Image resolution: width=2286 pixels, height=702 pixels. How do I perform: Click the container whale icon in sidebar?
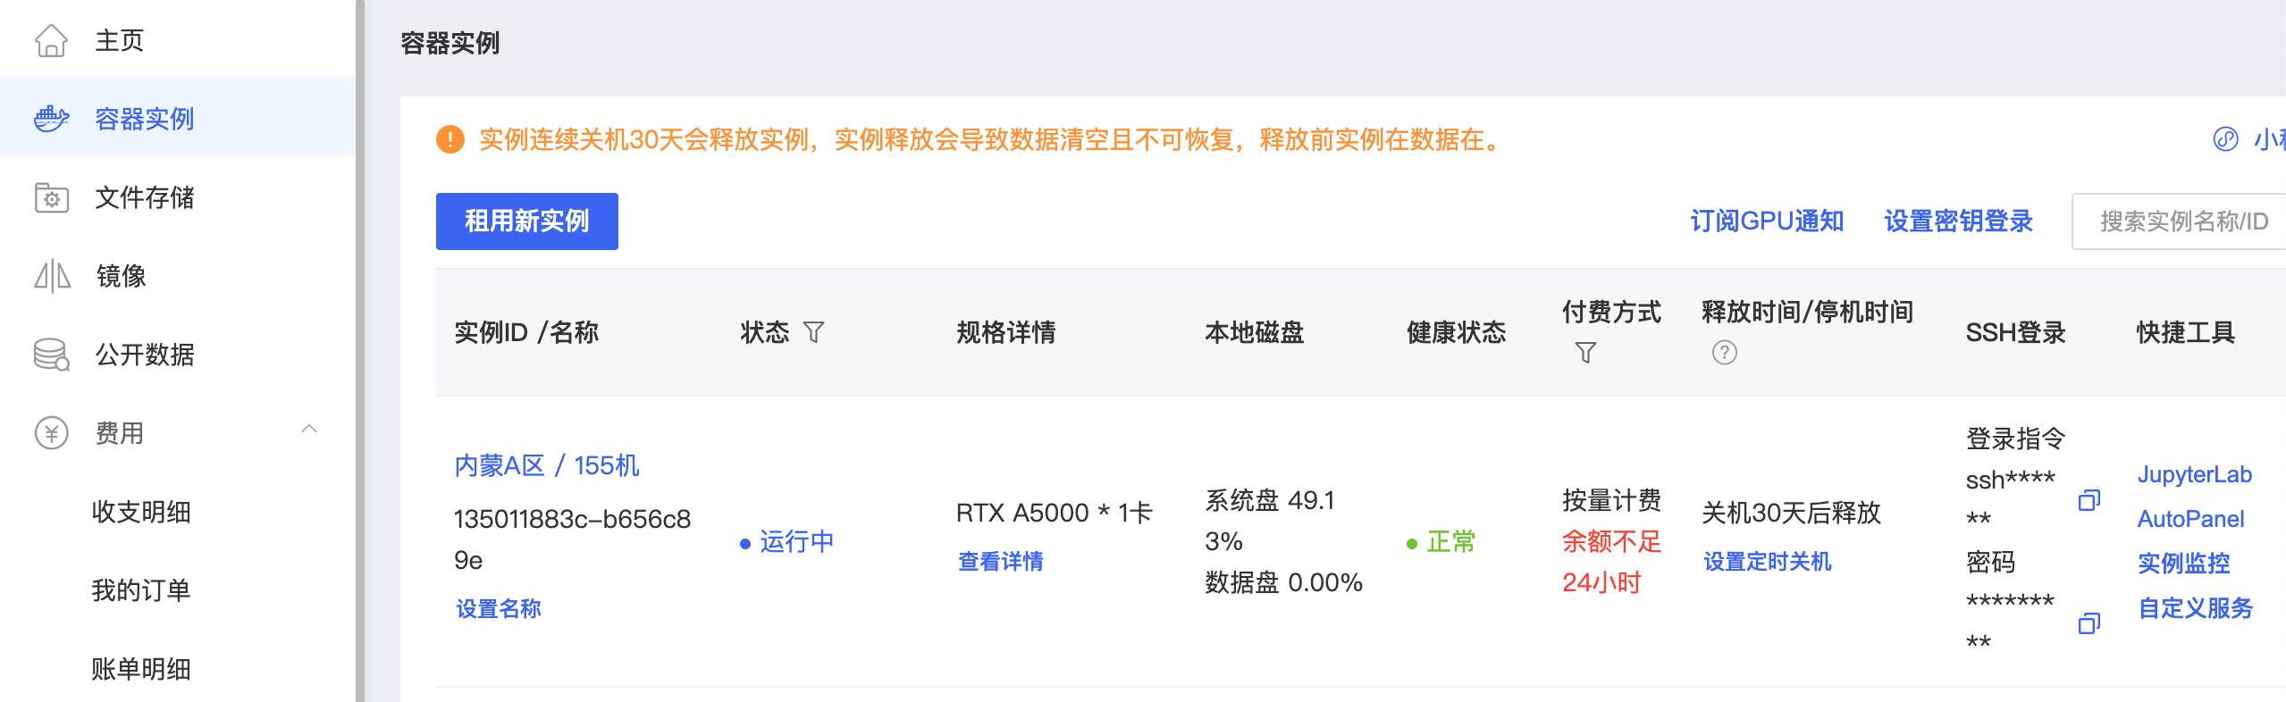[51, 119]
